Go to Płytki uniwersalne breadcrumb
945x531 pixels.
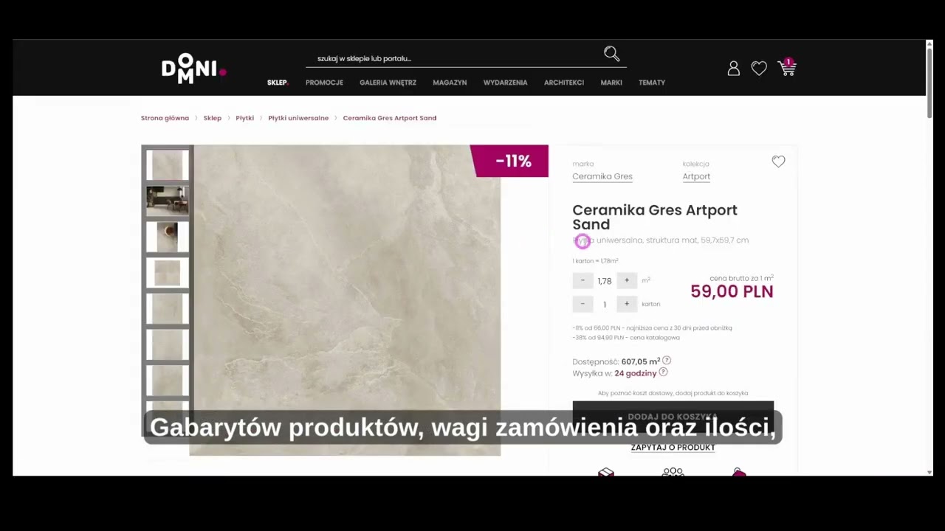(298, 118)
